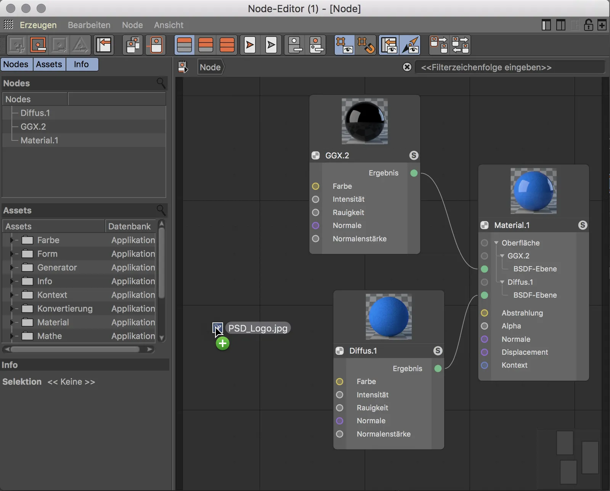Toggle the navigator panel eye icon

(x=389, y=45)
